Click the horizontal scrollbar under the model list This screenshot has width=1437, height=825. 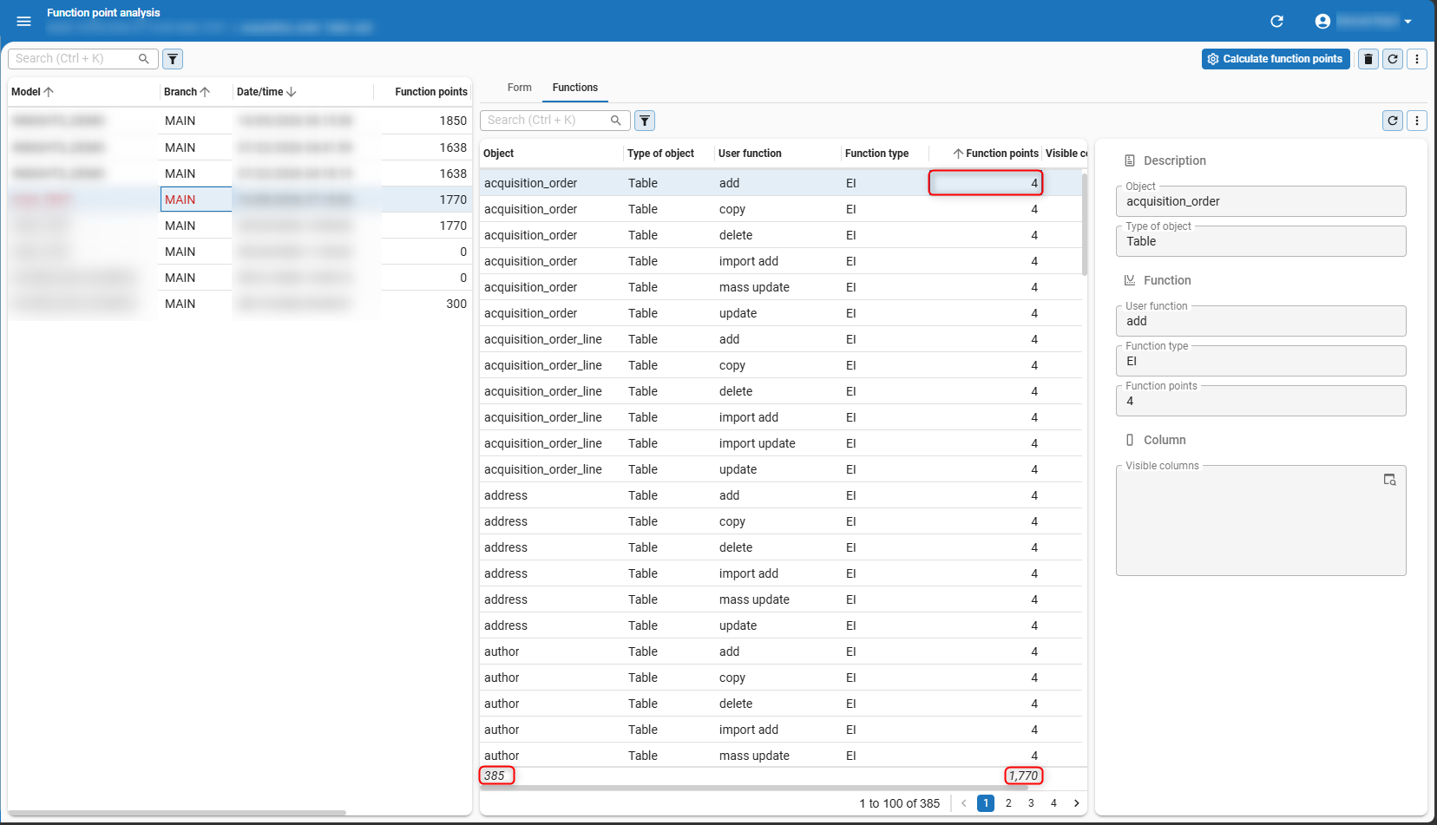(177, 813)
